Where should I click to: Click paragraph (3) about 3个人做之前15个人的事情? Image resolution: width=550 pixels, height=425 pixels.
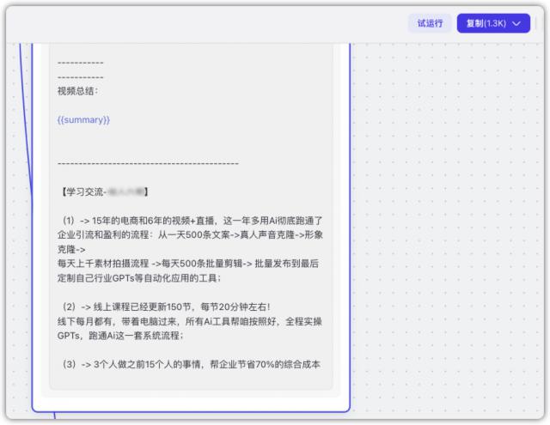point(191,364)
